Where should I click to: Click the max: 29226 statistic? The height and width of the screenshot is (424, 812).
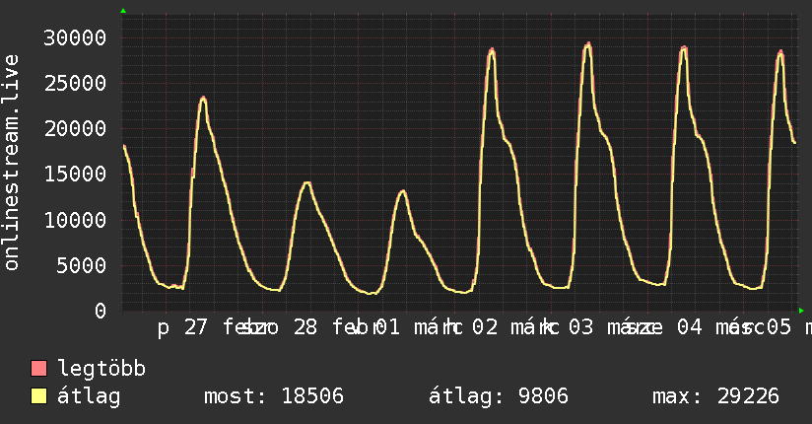point(715,396)
